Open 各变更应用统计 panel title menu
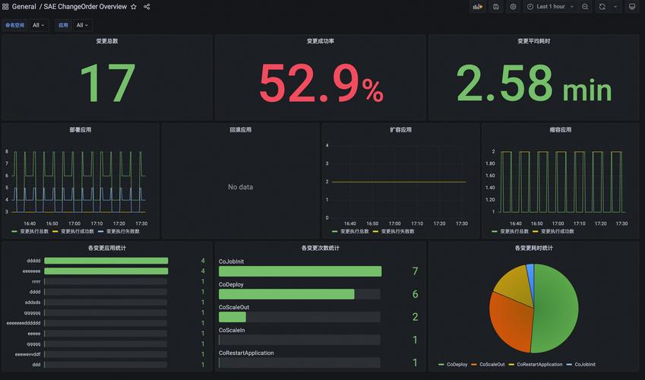This screenshot has height=380, width=645. click(107, 249)
